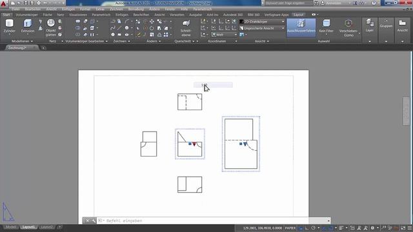The width and height of the screenshot is (413, 232).
Task: Click the Objekt glätten button
Action: [51, 28]
